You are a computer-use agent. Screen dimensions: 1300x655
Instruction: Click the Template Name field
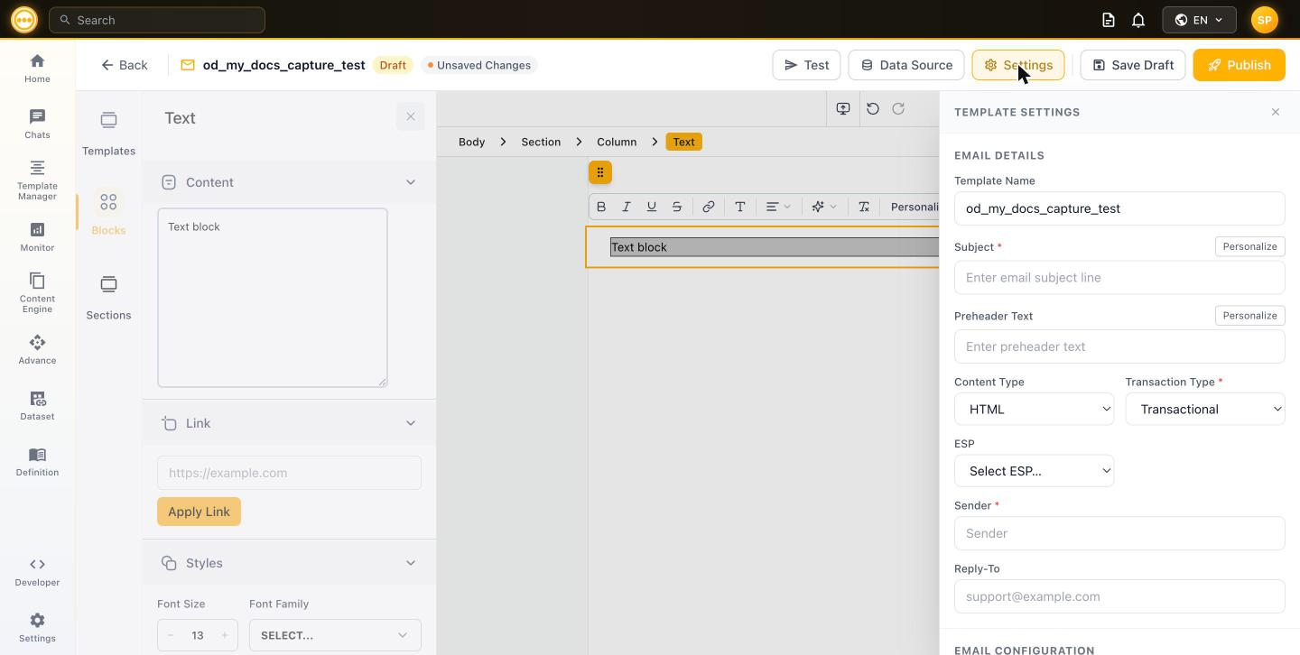(x=1119, y=208)
